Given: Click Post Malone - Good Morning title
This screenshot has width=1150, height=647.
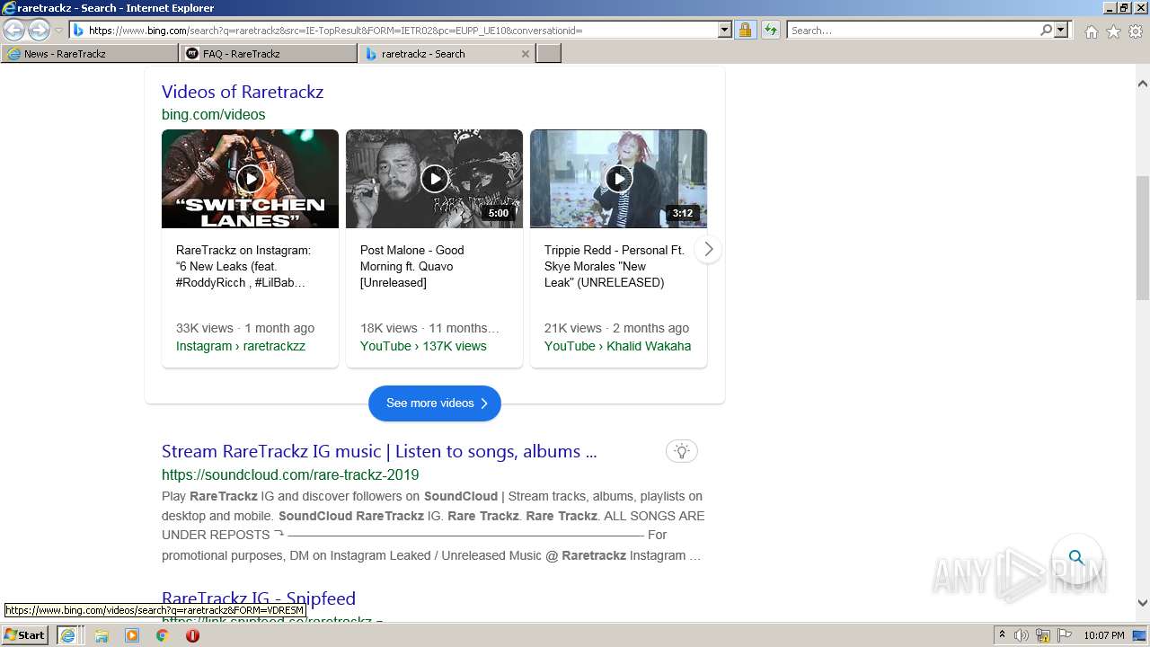Looking at the screenshot, I should coord(412,266).
